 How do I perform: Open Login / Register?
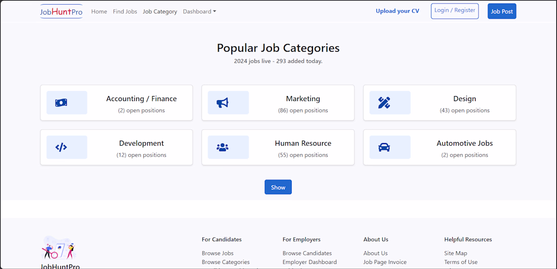point(455,11)
